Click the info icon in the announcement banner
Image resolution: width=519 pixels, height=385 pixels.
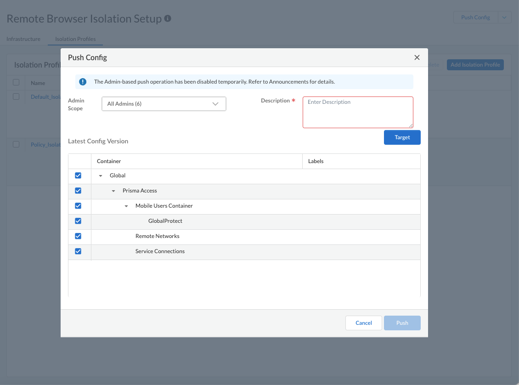pos(83,82)
